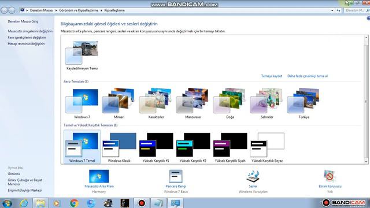
Task: Select the Kaydedilmeyen Tema theme
Action: (82, 55)
